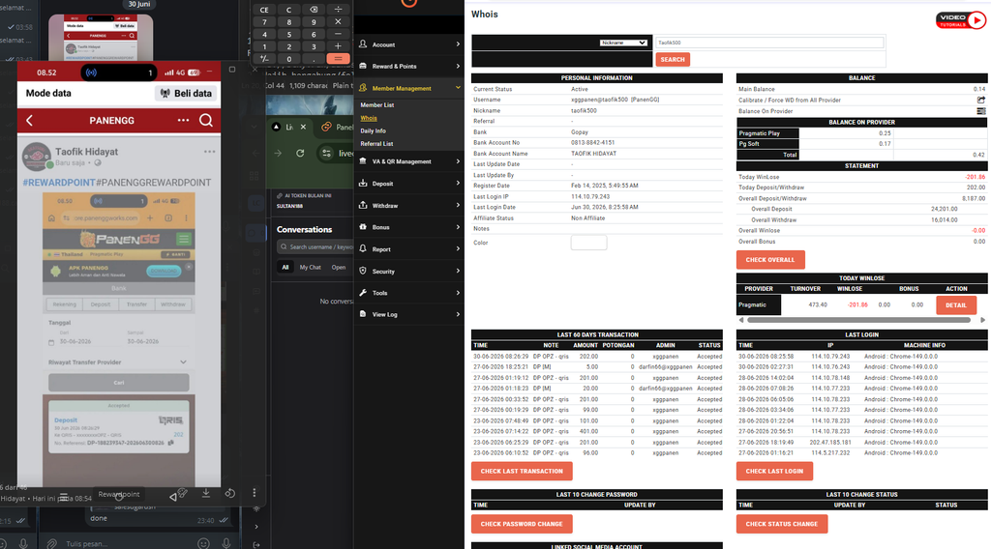Expand the VA & QR Management chevron

click(x=458, y=160)
